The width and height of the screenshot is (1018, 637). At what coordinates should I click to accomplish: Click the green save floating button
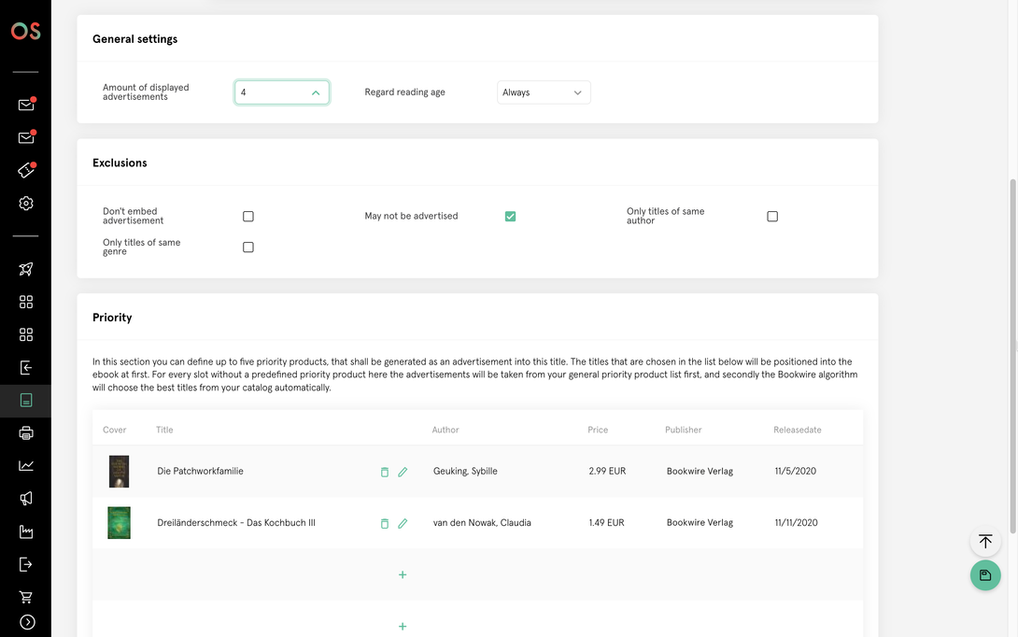985,575
